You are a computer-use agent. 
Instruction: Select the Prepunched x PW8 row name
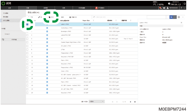point(67,53)
